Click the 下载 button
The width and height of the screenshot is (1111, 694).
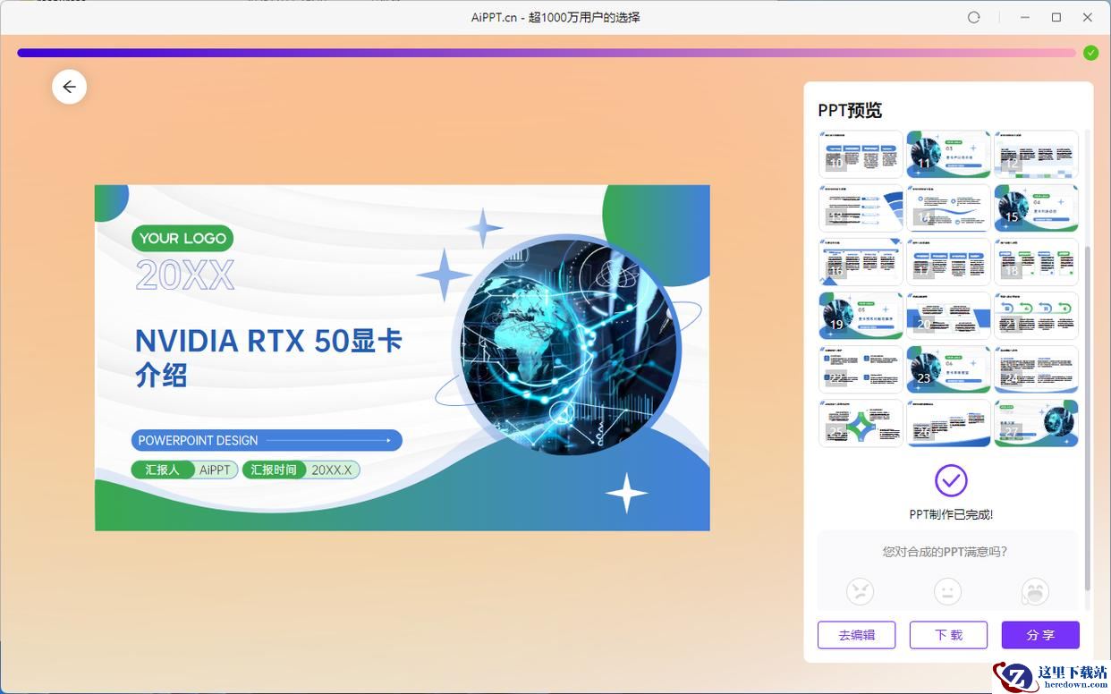948,635
